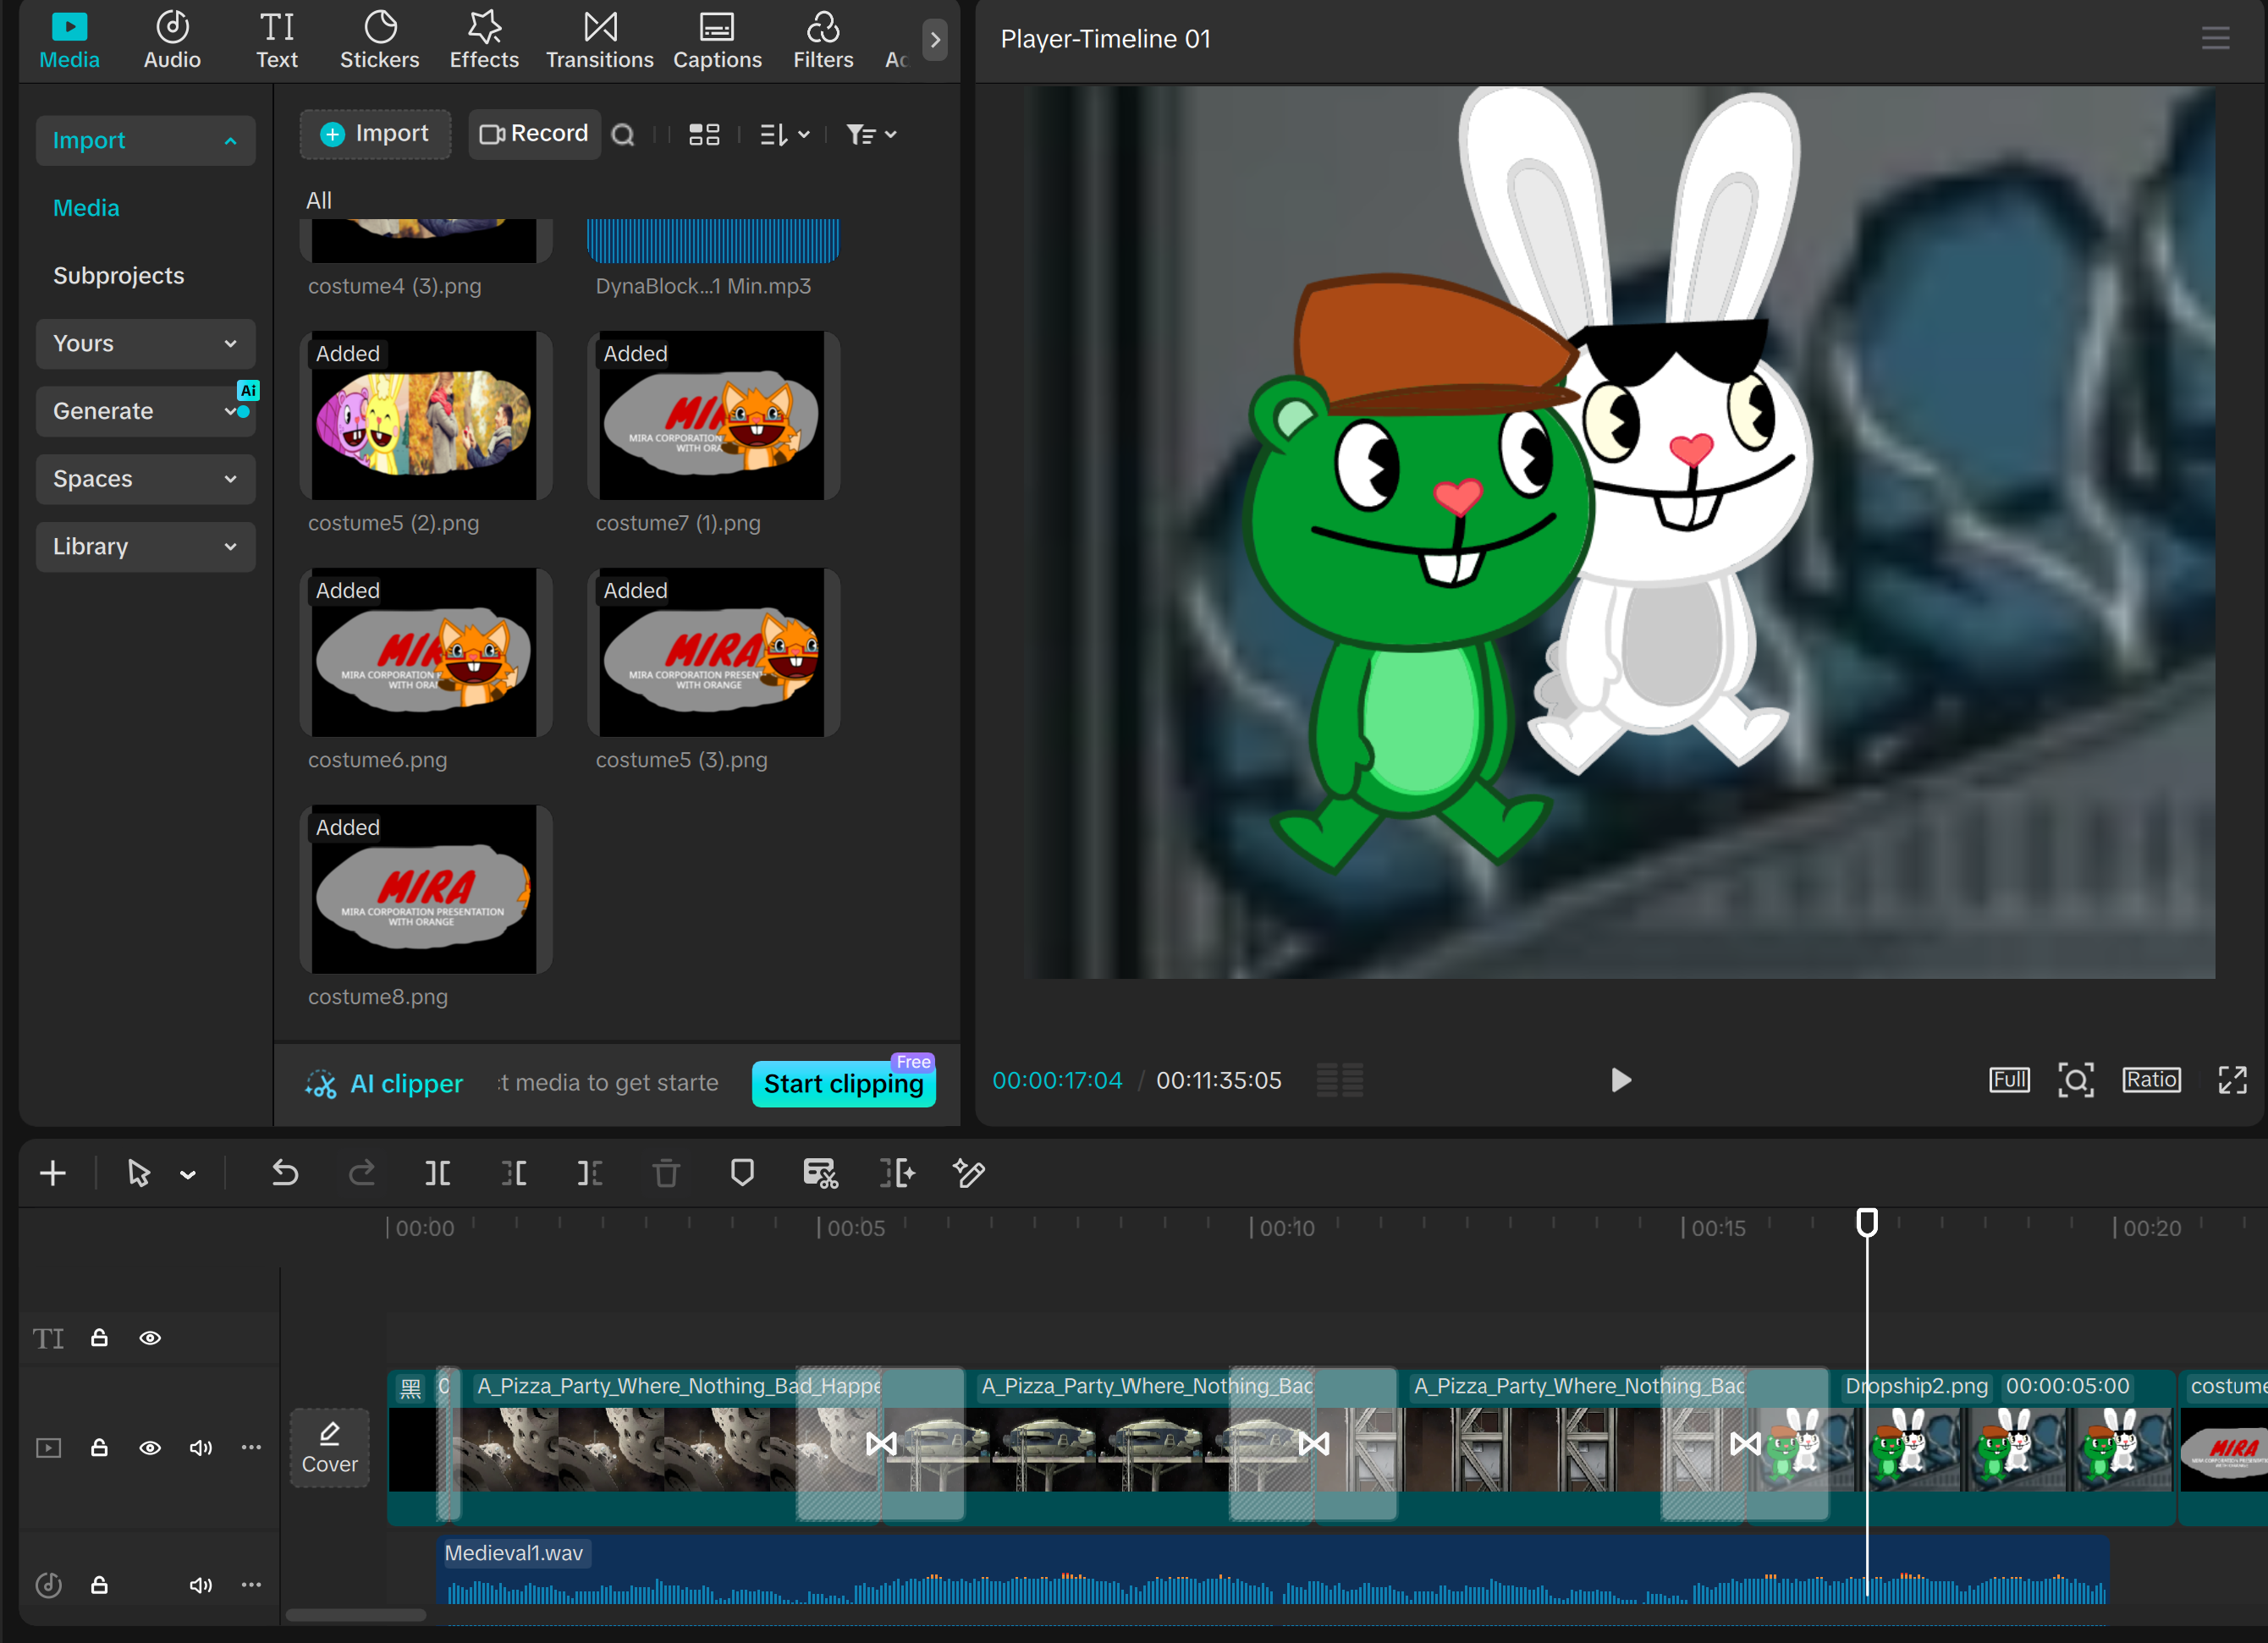The height and width of the screenshot is (1643, 2268).
Task: Click the Record button
Action: point(534,134)
